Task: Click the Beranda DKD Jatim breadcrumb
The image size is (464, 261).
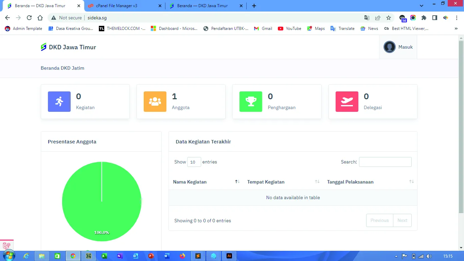Action: [63, 68]
